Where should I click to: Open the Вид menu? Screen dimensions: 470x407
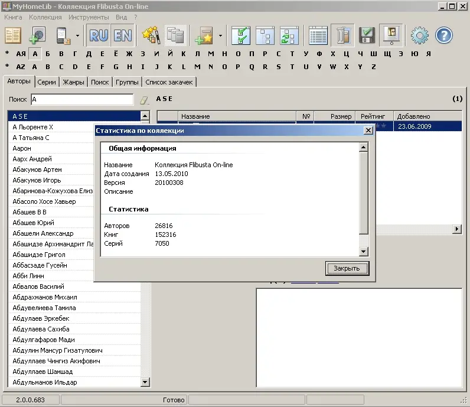coord(121,17)
